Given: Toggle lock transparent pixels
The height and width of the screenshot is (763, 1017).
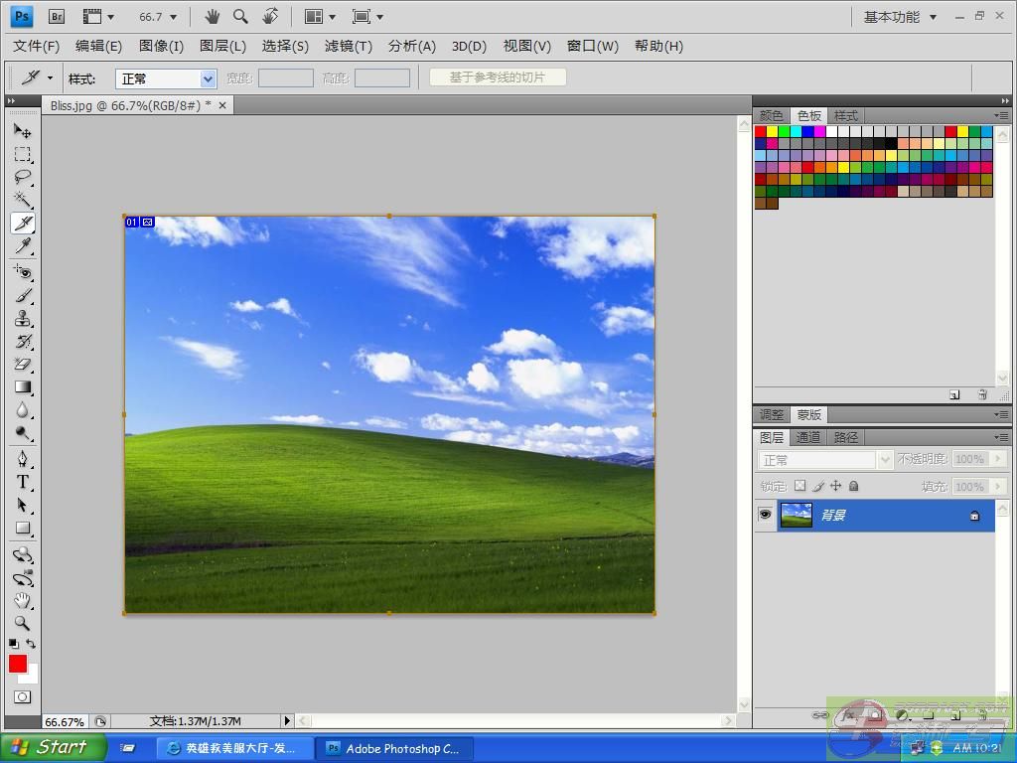Looking at the screenshot, I should click(800, 486).
